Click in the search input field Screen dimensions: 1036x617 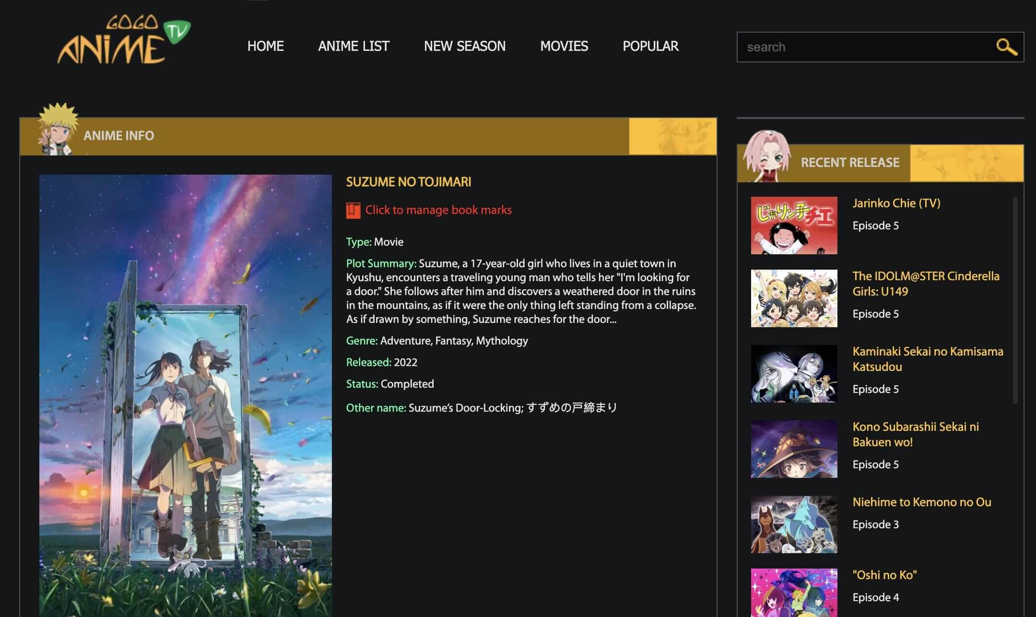pos(863,47)
